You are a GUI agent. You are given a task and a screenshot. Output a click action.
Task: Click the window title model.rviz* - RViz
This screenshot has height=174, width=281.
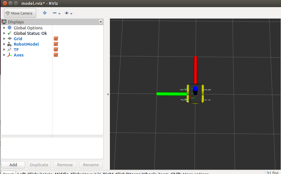40,3
